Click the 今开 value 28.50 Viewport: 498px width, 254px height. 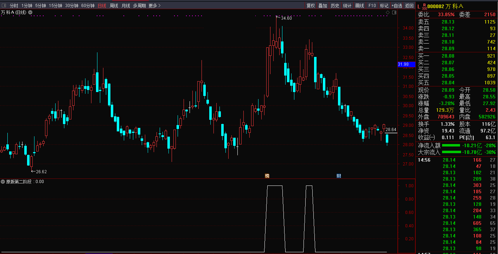point(489,90)
